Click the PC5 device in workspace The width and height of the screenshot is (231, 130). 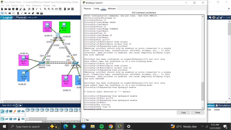(x=47, y=26)
